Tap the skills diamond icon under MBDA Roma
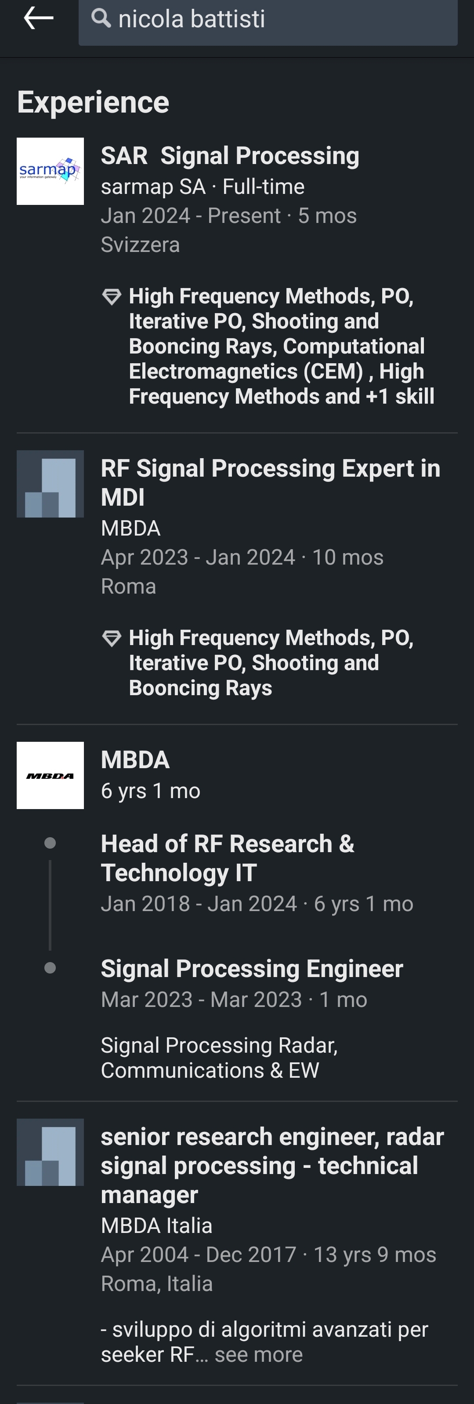Screen dimensions: 474x1404 [112, 638]
